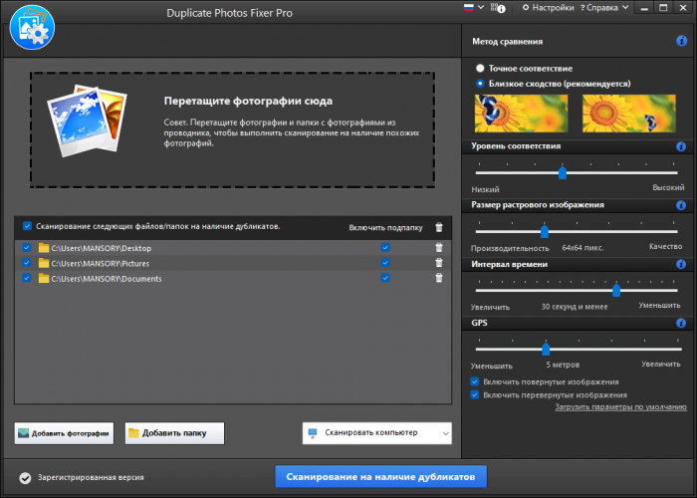Toggle include subfolder for Desktop row
Viewport: 697px width, 498px height.
point(385,247)
